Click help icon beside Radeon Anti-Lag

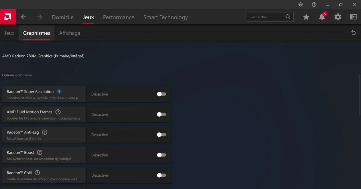(45, 132)
